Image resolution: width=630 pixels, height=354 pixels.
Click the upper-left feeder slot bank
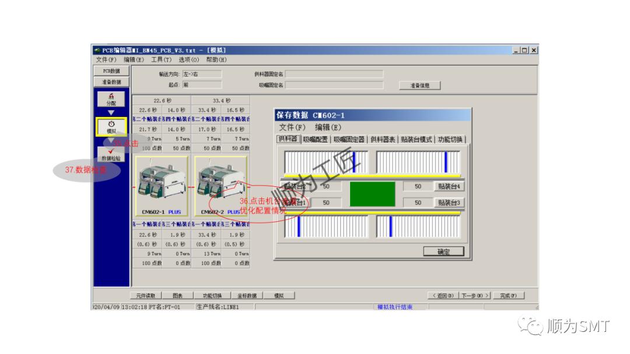[326, 162]
